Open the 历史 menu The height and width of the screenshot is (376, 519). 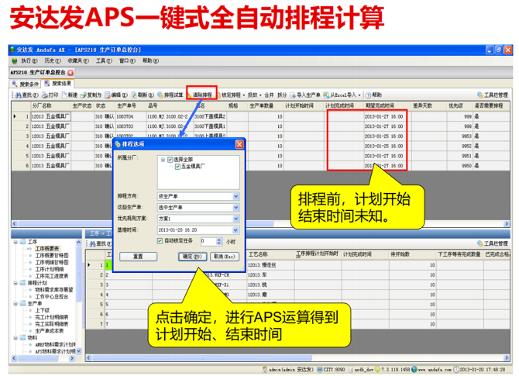point(53,61)
